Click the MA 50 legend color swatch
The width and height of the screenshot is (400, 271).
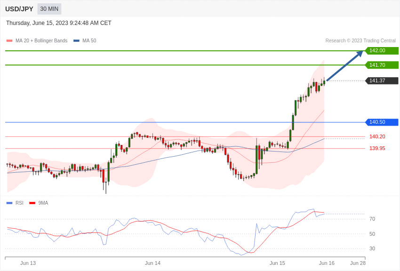(x=76, y=41)
